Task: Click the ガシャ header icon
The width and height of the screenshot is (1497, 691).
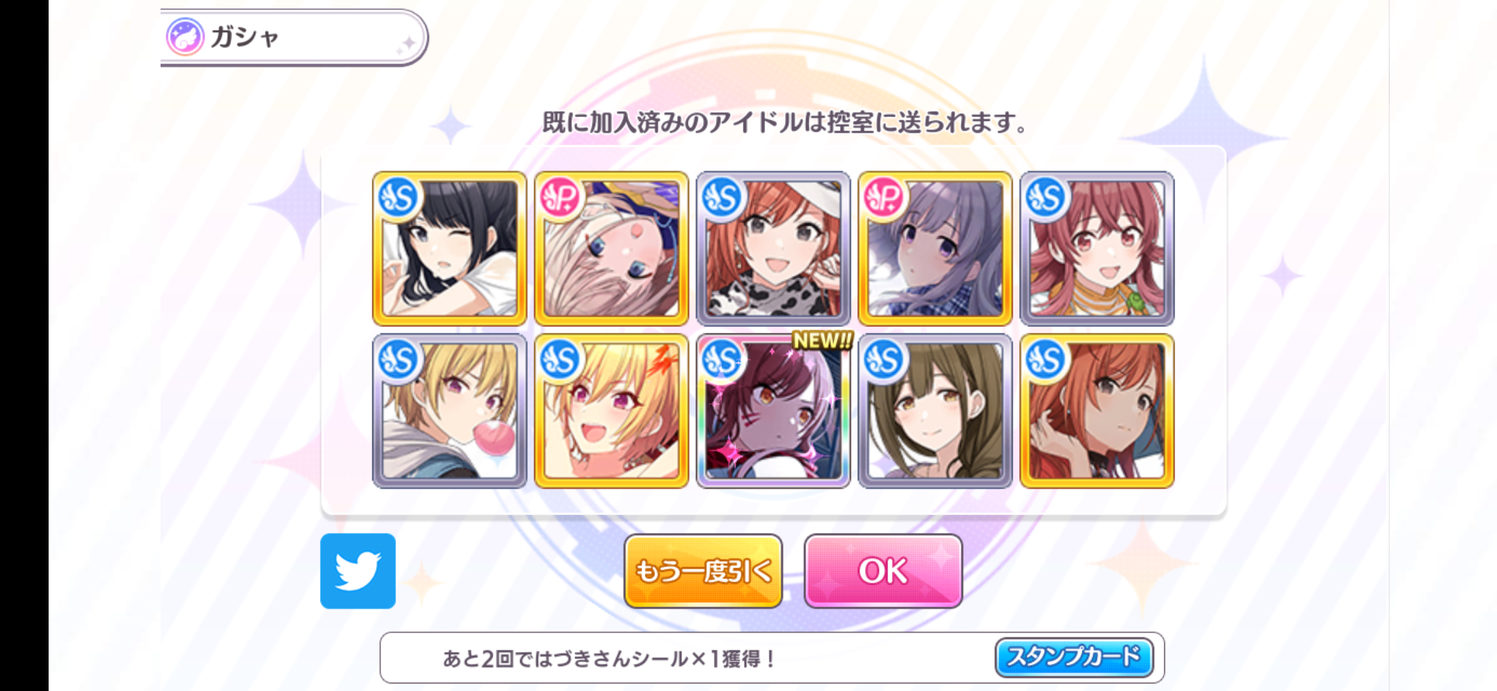Action: click(x=185, y=36)
